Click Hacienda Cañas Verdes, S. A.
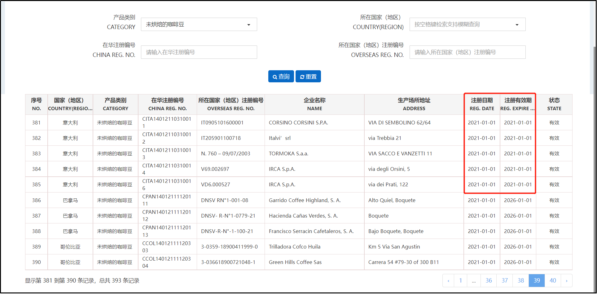This screenshot has width=597, height=294. (x=303, y=216)
